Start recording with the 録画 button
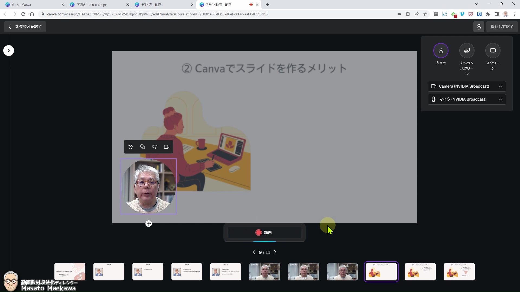This screenshot has width=520, height=292. tap(264, 233)
